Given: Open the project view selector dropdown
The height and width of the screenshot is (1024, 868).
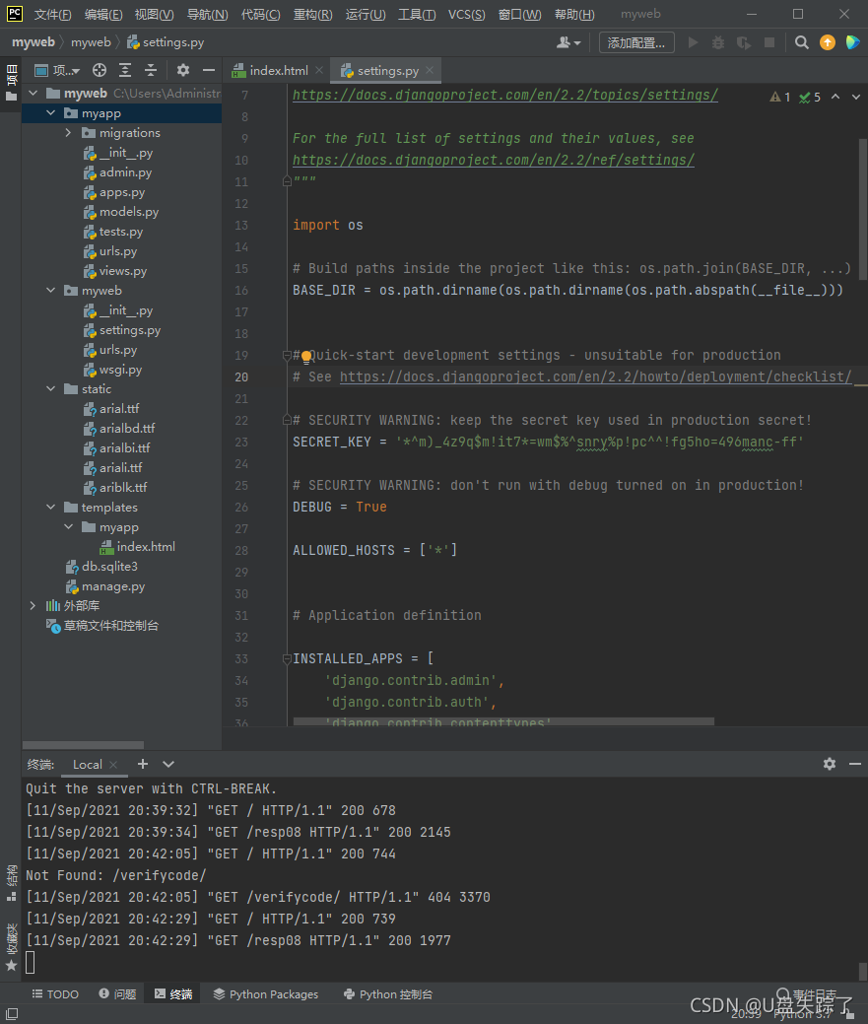Looking at the screenshot, I should tap(57, 70).
